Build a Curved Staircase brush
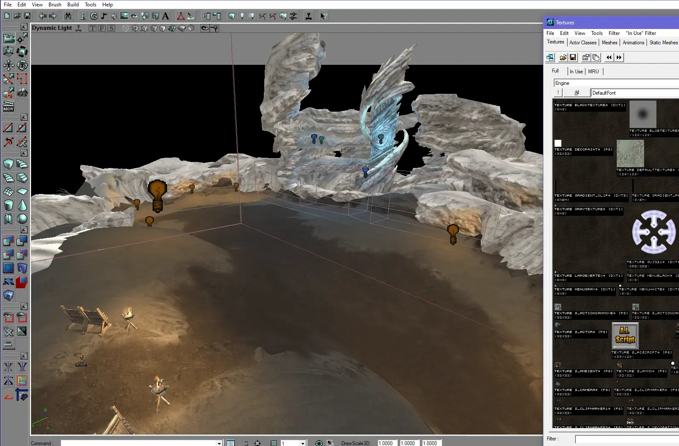The width and height of the screenshot is (679, 446). pos(22,164)
